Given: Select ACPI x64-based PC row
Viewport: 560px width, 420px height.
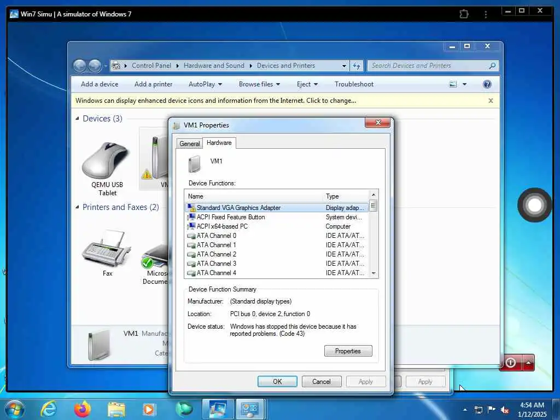Looking at the screenshot, I should click(x=277, y=226).
